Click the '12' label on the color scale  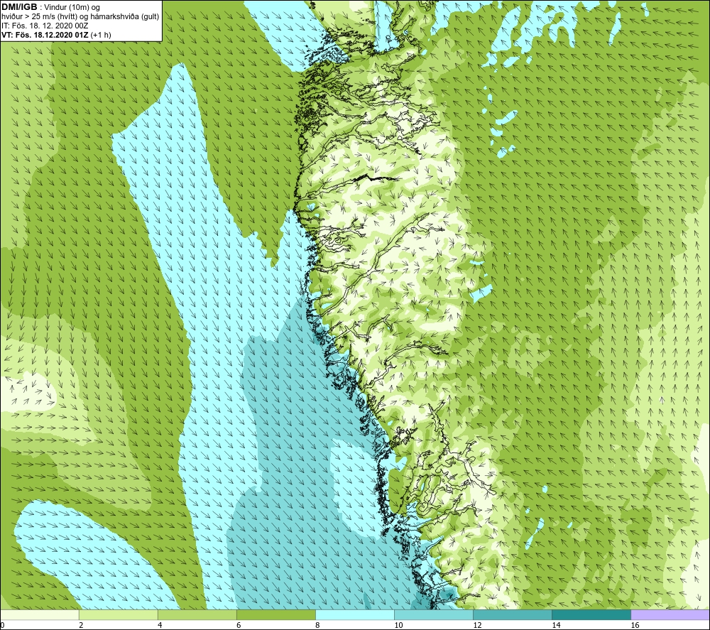[477, 626]
